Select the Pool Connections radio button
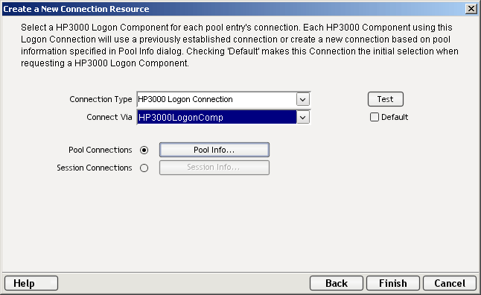Viewport: 481px width, 295px height. [x=144, y=150]
